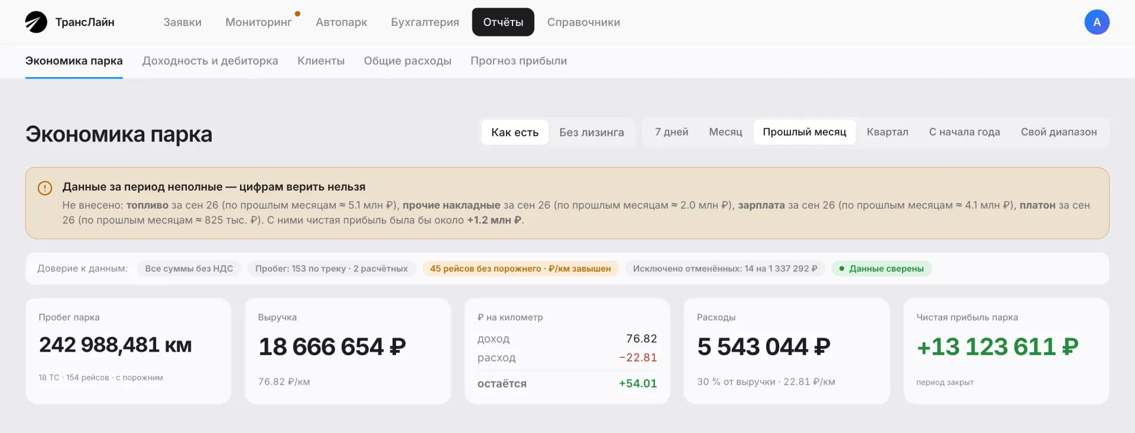1135x433 pixels.
Task: Open the Автопарк menu item
Action: (x=342, y=22)
